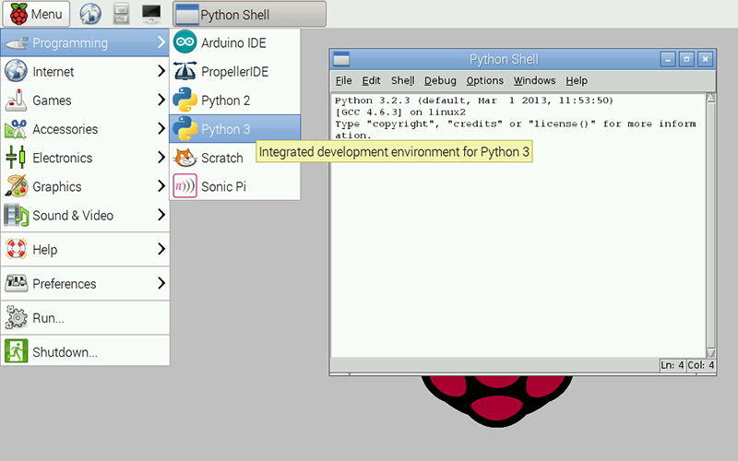Expand the Help submenu arrow
This screenshot has width=738, height=461.
pos(161,249)
